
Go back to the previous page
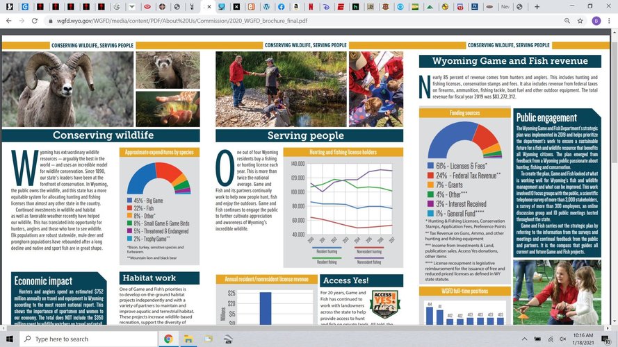coord(8,21)
